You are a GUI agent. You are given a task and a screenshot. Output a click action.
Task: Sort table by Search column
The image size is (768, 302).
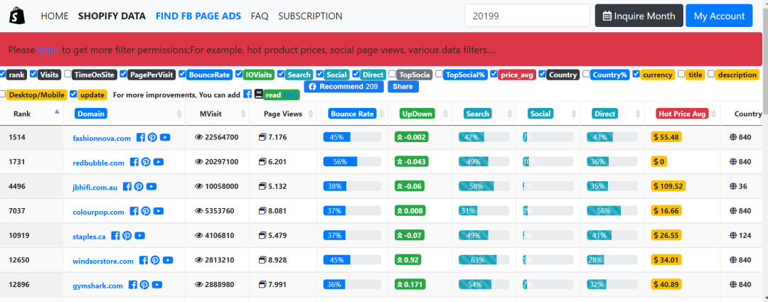[x=484, y=114]
